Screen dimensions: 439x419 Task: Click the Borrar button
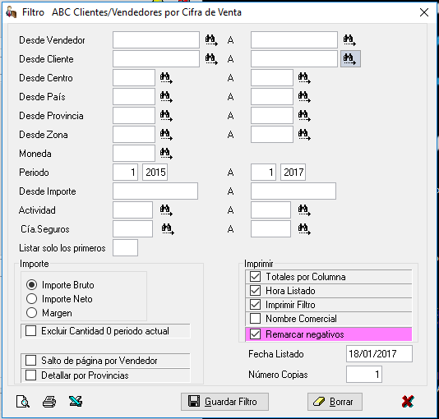tap(335, 402)
